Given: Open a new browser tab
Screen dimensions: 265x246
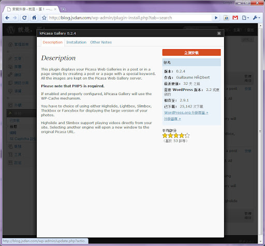Looking at the screenshot, I should 63,9.
